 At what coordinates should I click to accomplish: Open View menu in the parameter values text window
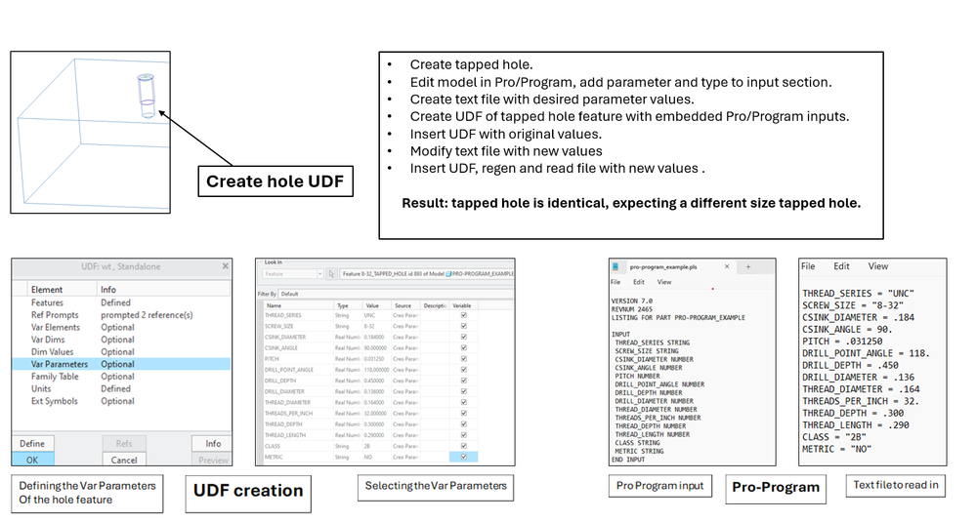878,266
